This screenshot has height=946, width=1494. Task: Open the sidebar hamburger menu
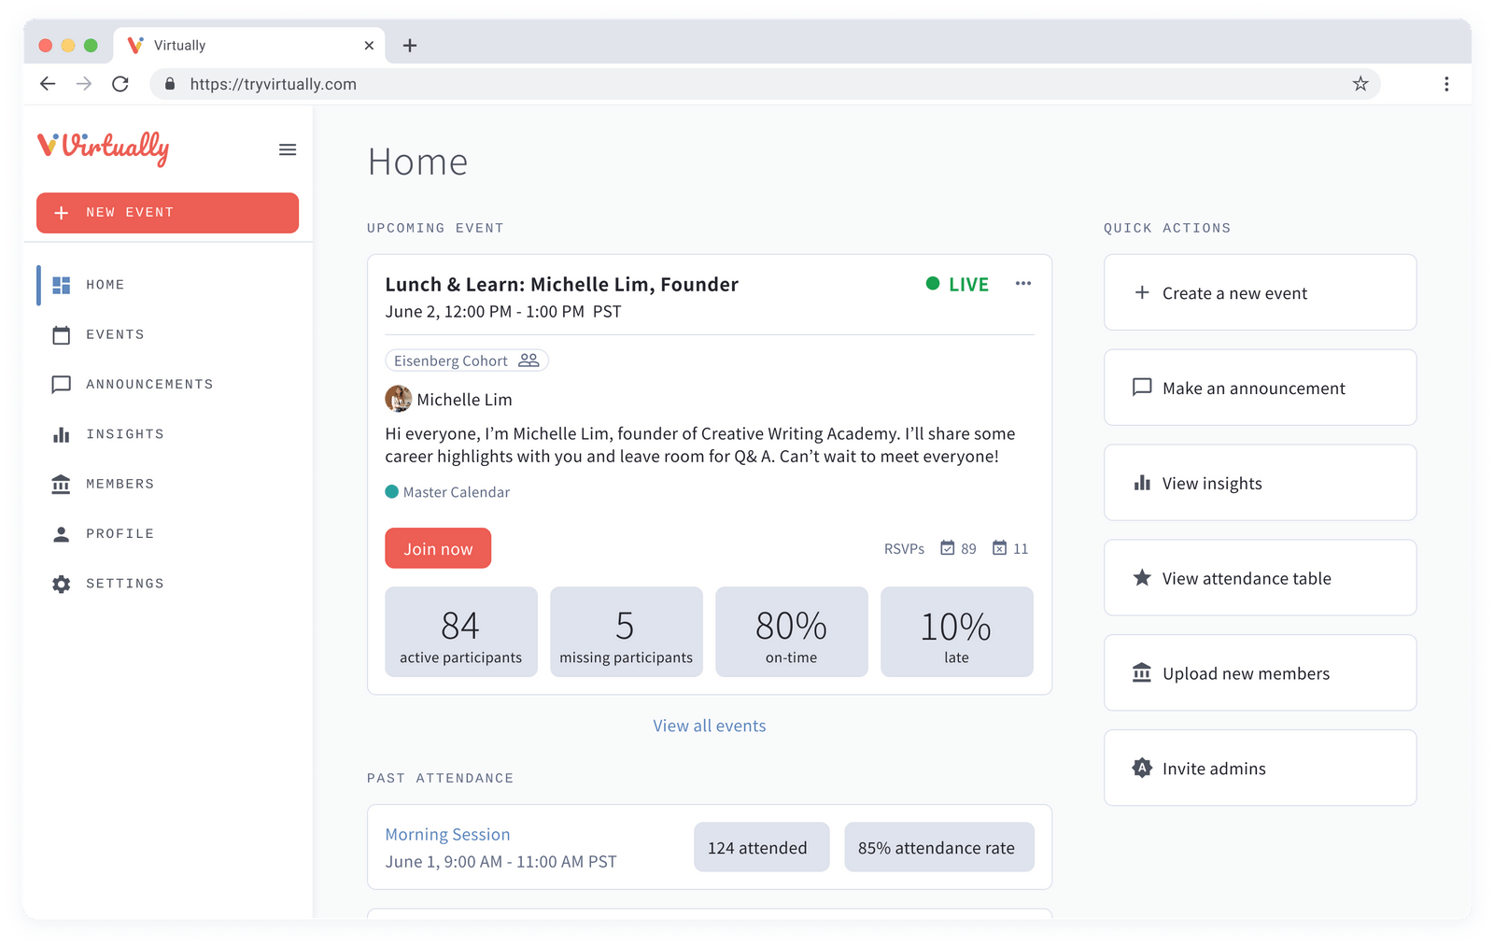pyautogui.click(x=288, y=149)
